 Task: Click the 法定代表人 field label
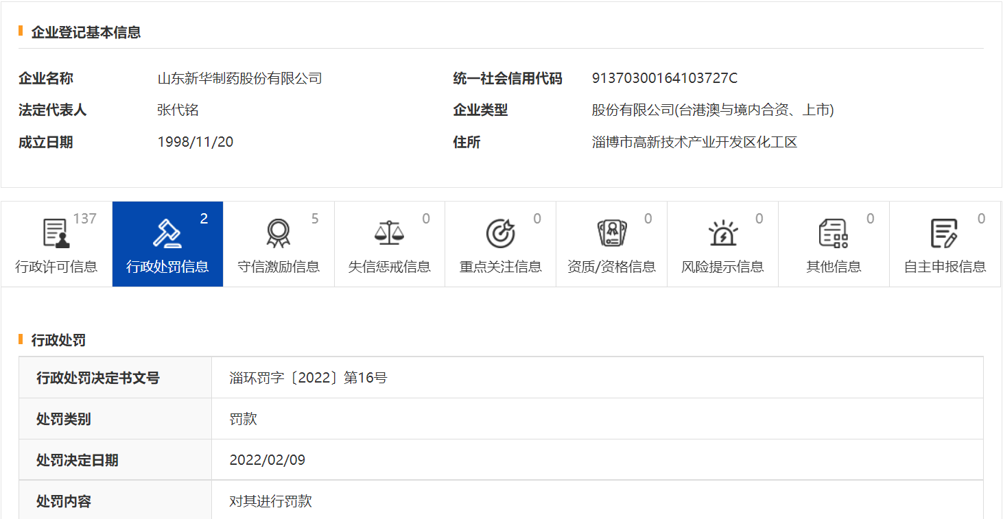(52, 110)
